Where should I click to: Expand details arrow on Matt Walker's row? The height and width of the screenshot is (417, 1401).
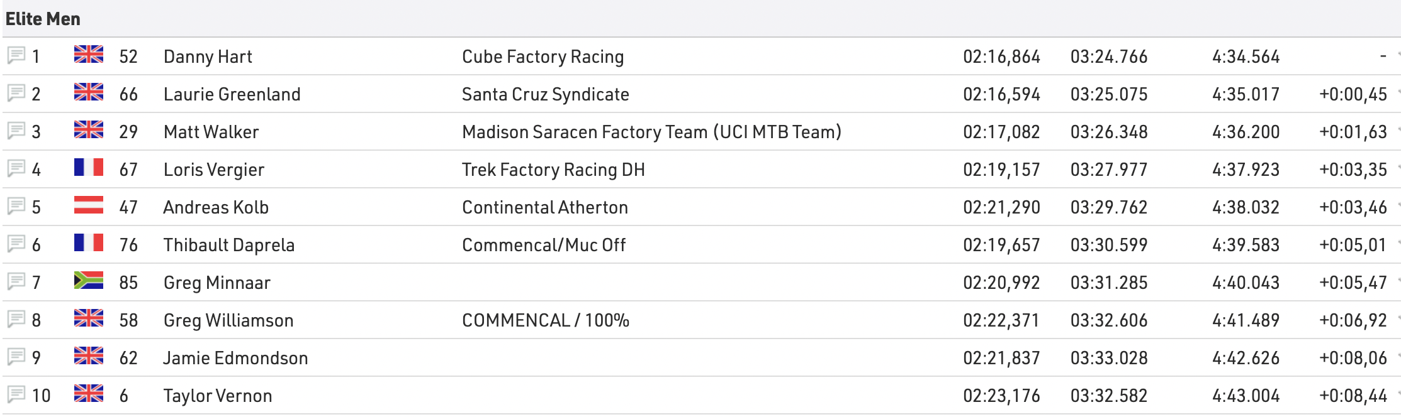tap(1398, 131)
